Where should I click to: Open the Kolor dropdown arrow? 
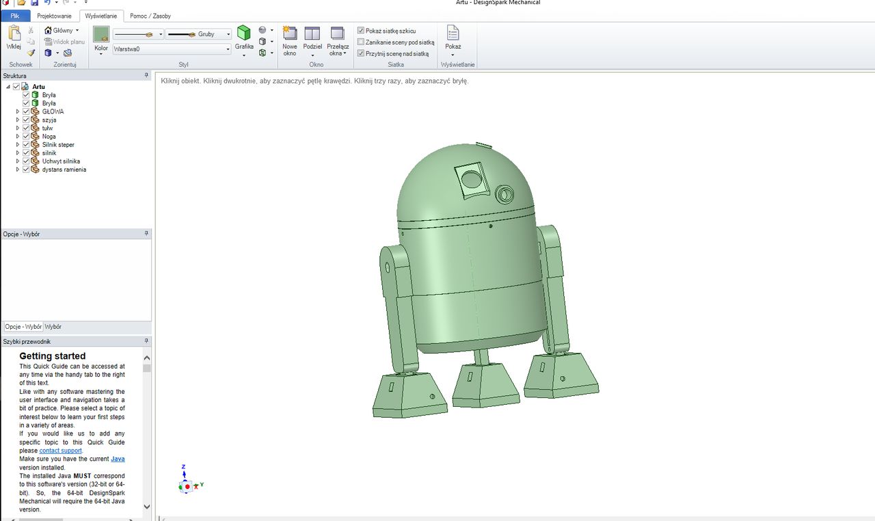[101, 54]
